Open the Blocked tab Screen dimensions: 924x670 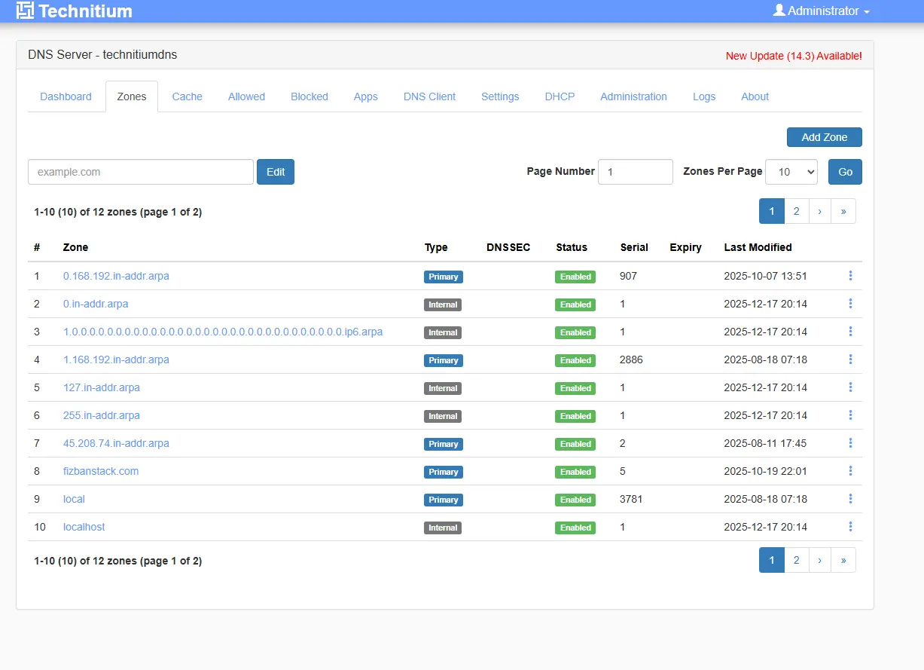(310, 96)
